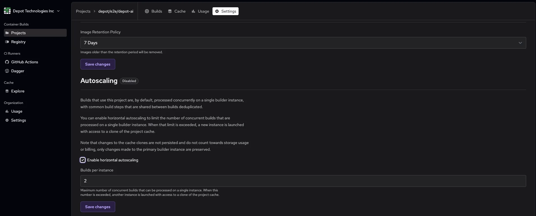
Task: Click the Dagger icon in sidebar
Action: [7, 71]
